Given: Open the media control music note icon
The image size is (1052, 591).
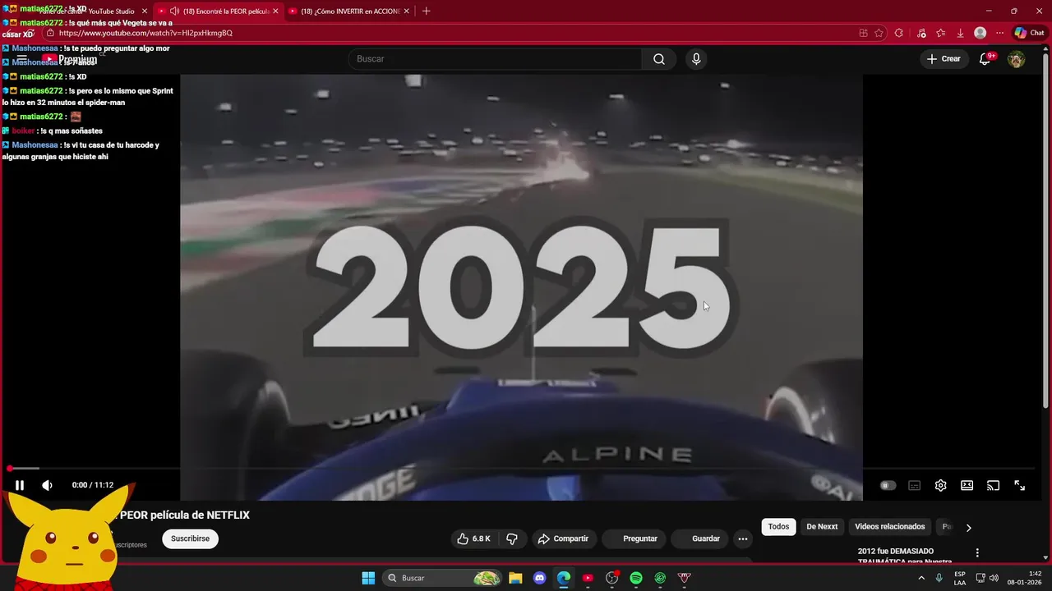Looking at the screenshot, I should (x=920, y=33).
